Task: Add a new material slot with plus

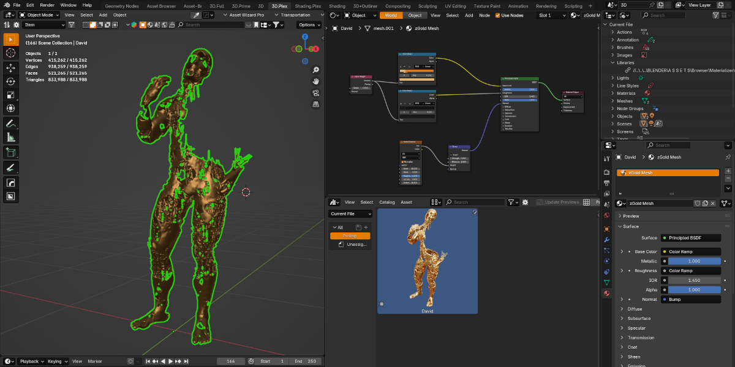Action: [728, 171]
